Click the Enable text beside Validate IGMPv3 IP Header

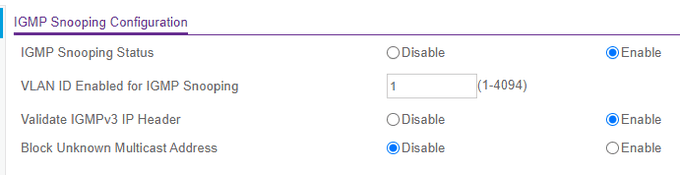(641, 120)
